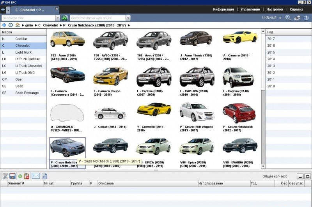Screen dimensions: 312x207
Task: Click the envelope email icon
Action: [36, 176]
